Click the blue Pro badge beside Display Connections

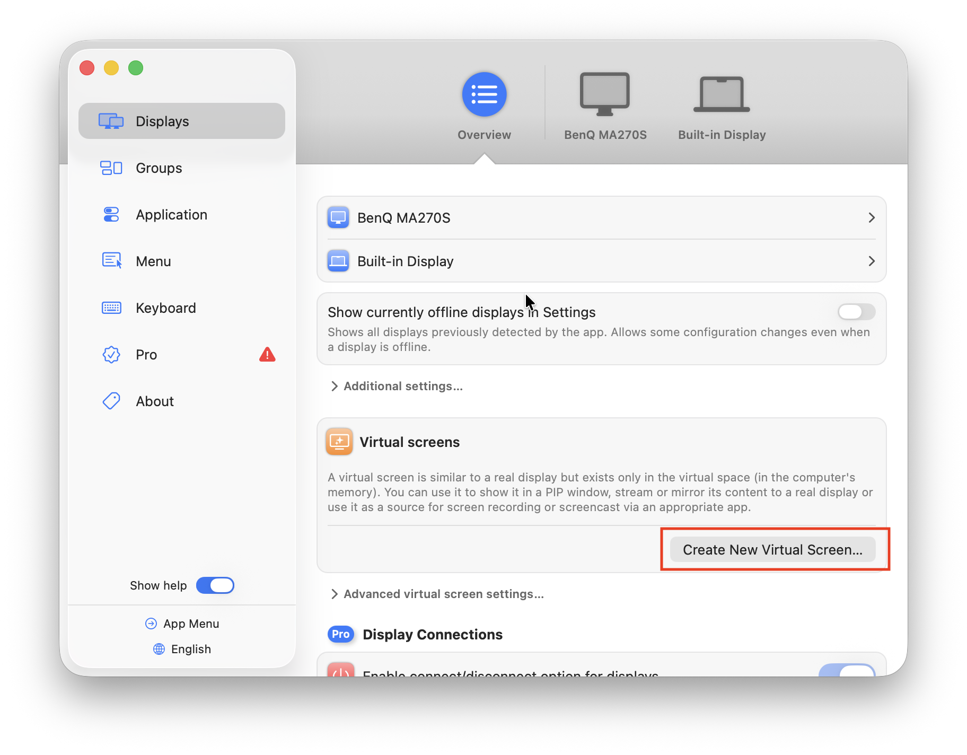pos(340,634)
